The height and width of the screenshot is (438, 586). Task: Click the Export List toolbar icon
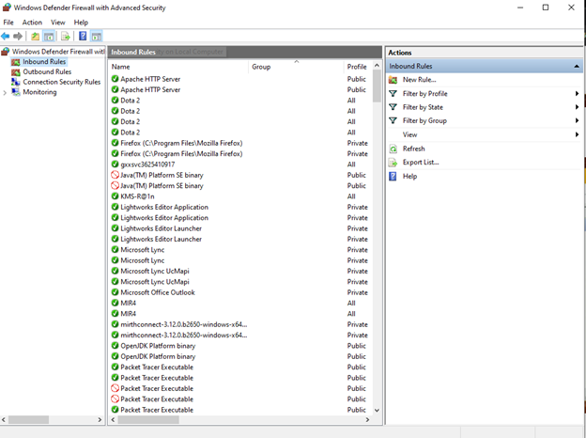pos(66,37)
